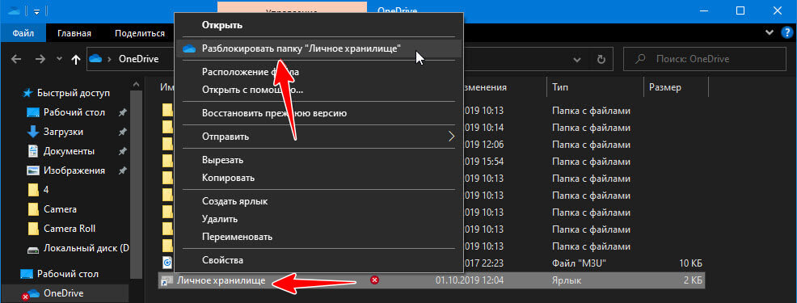Click OneDrive cloud icon in sidebar
Screen dimensions: 797x303
[34, 292]
